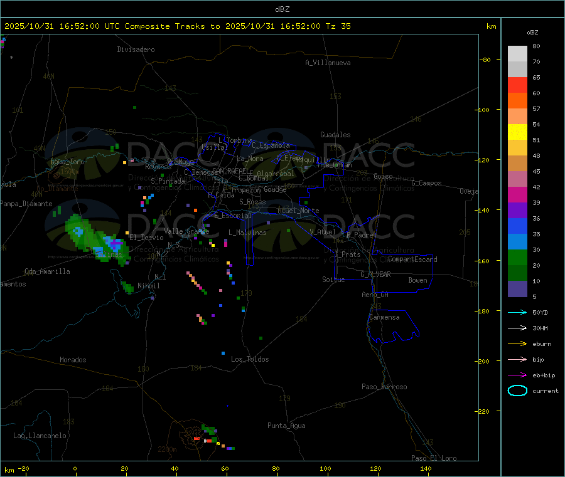Click the light gray 80 dBZ color swatch

click(x=517, y=54)
